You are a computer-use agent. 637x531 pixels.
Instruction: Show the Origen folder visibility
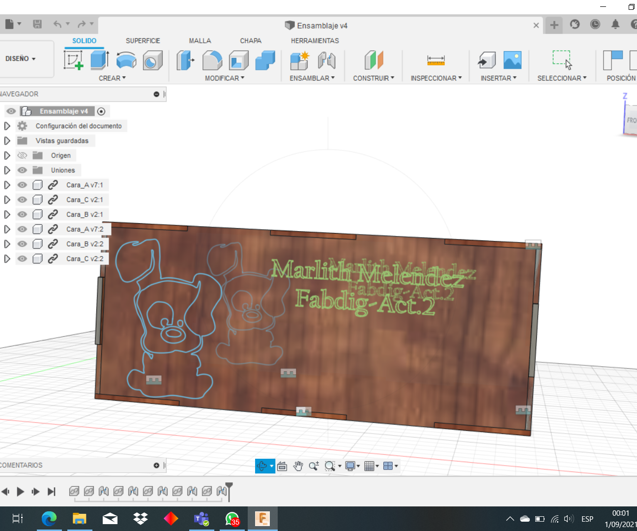coord(22,155)
